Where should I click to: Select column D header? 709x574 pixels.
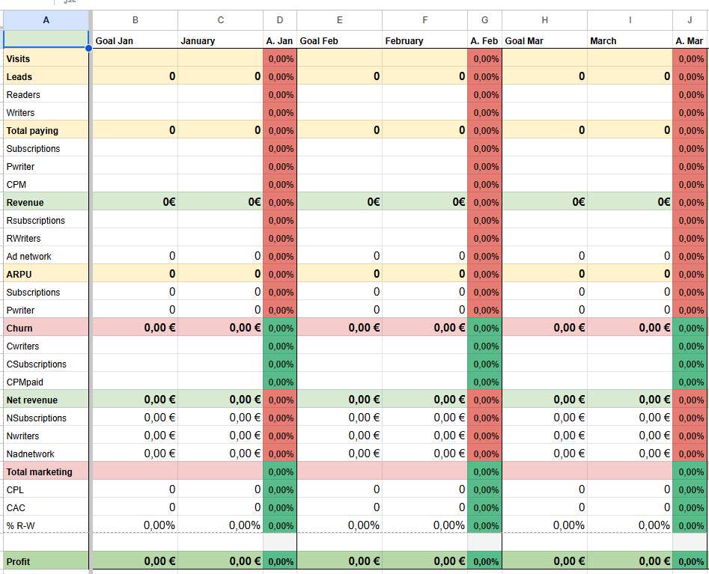pyautogui.click(x=280, y=20)
